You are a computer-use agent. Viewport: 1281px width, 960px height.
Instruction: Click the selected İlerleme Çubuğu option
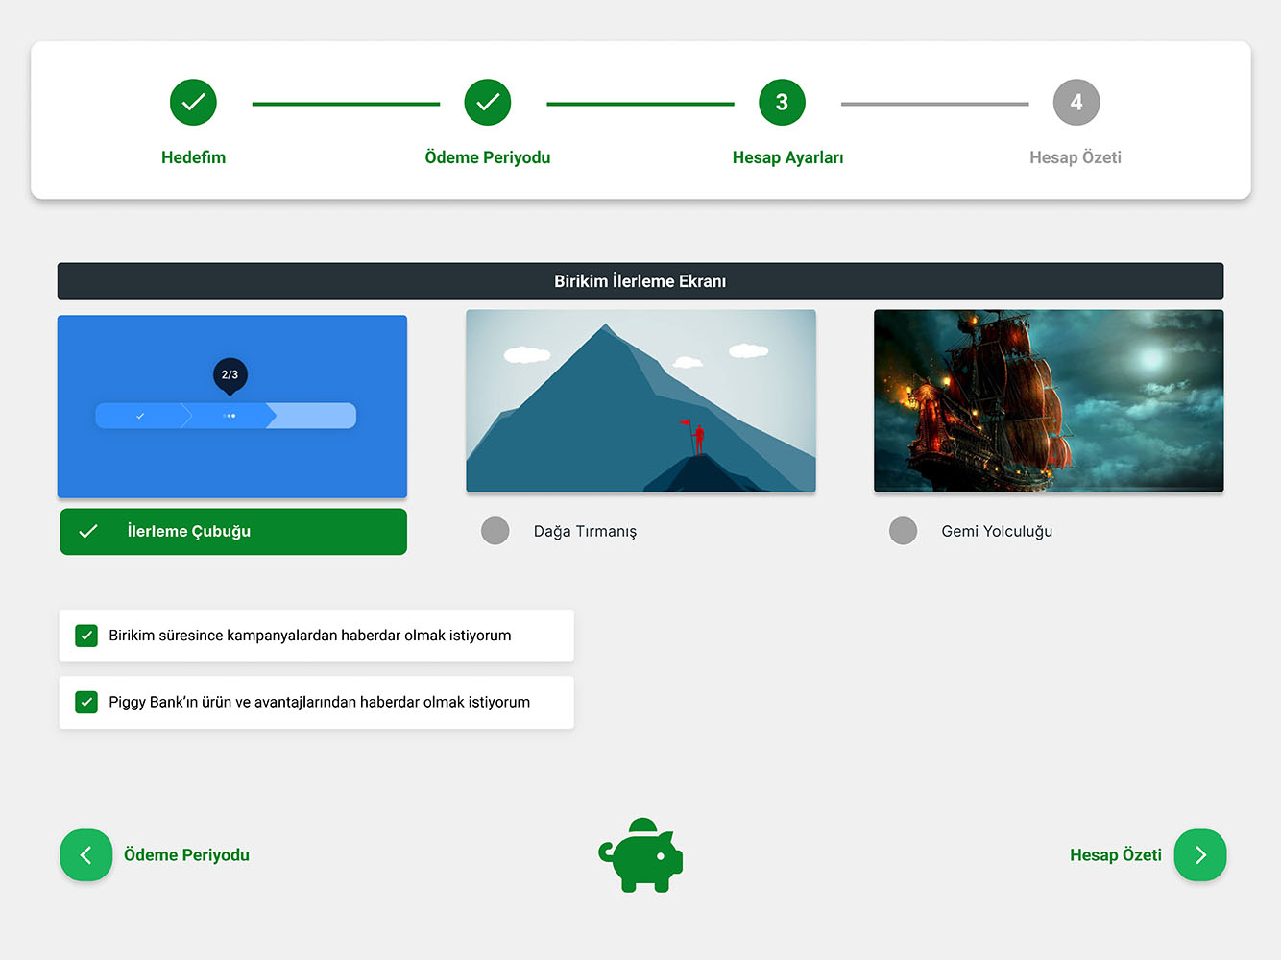(x=233, y=532)
